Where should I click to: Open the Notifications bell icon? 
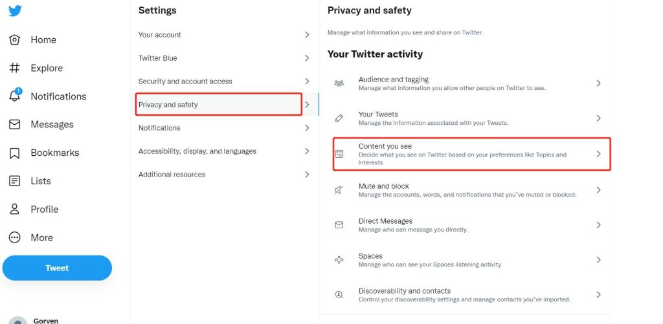15,96
